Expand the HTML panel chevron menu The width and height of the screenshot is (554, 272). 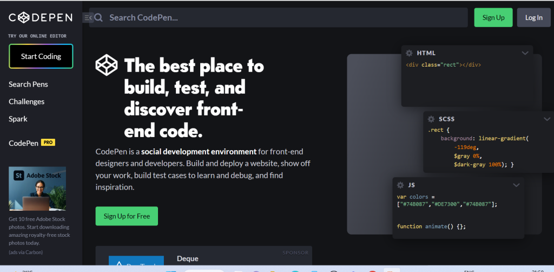(x=525, y=53)
